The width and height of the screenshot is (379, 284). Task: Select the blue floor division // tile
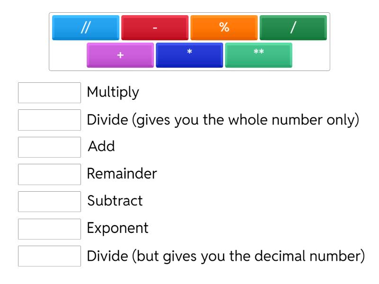85,27
